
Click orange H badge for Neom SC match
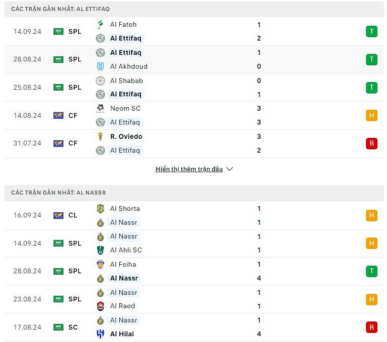click(x=371, y=115)
